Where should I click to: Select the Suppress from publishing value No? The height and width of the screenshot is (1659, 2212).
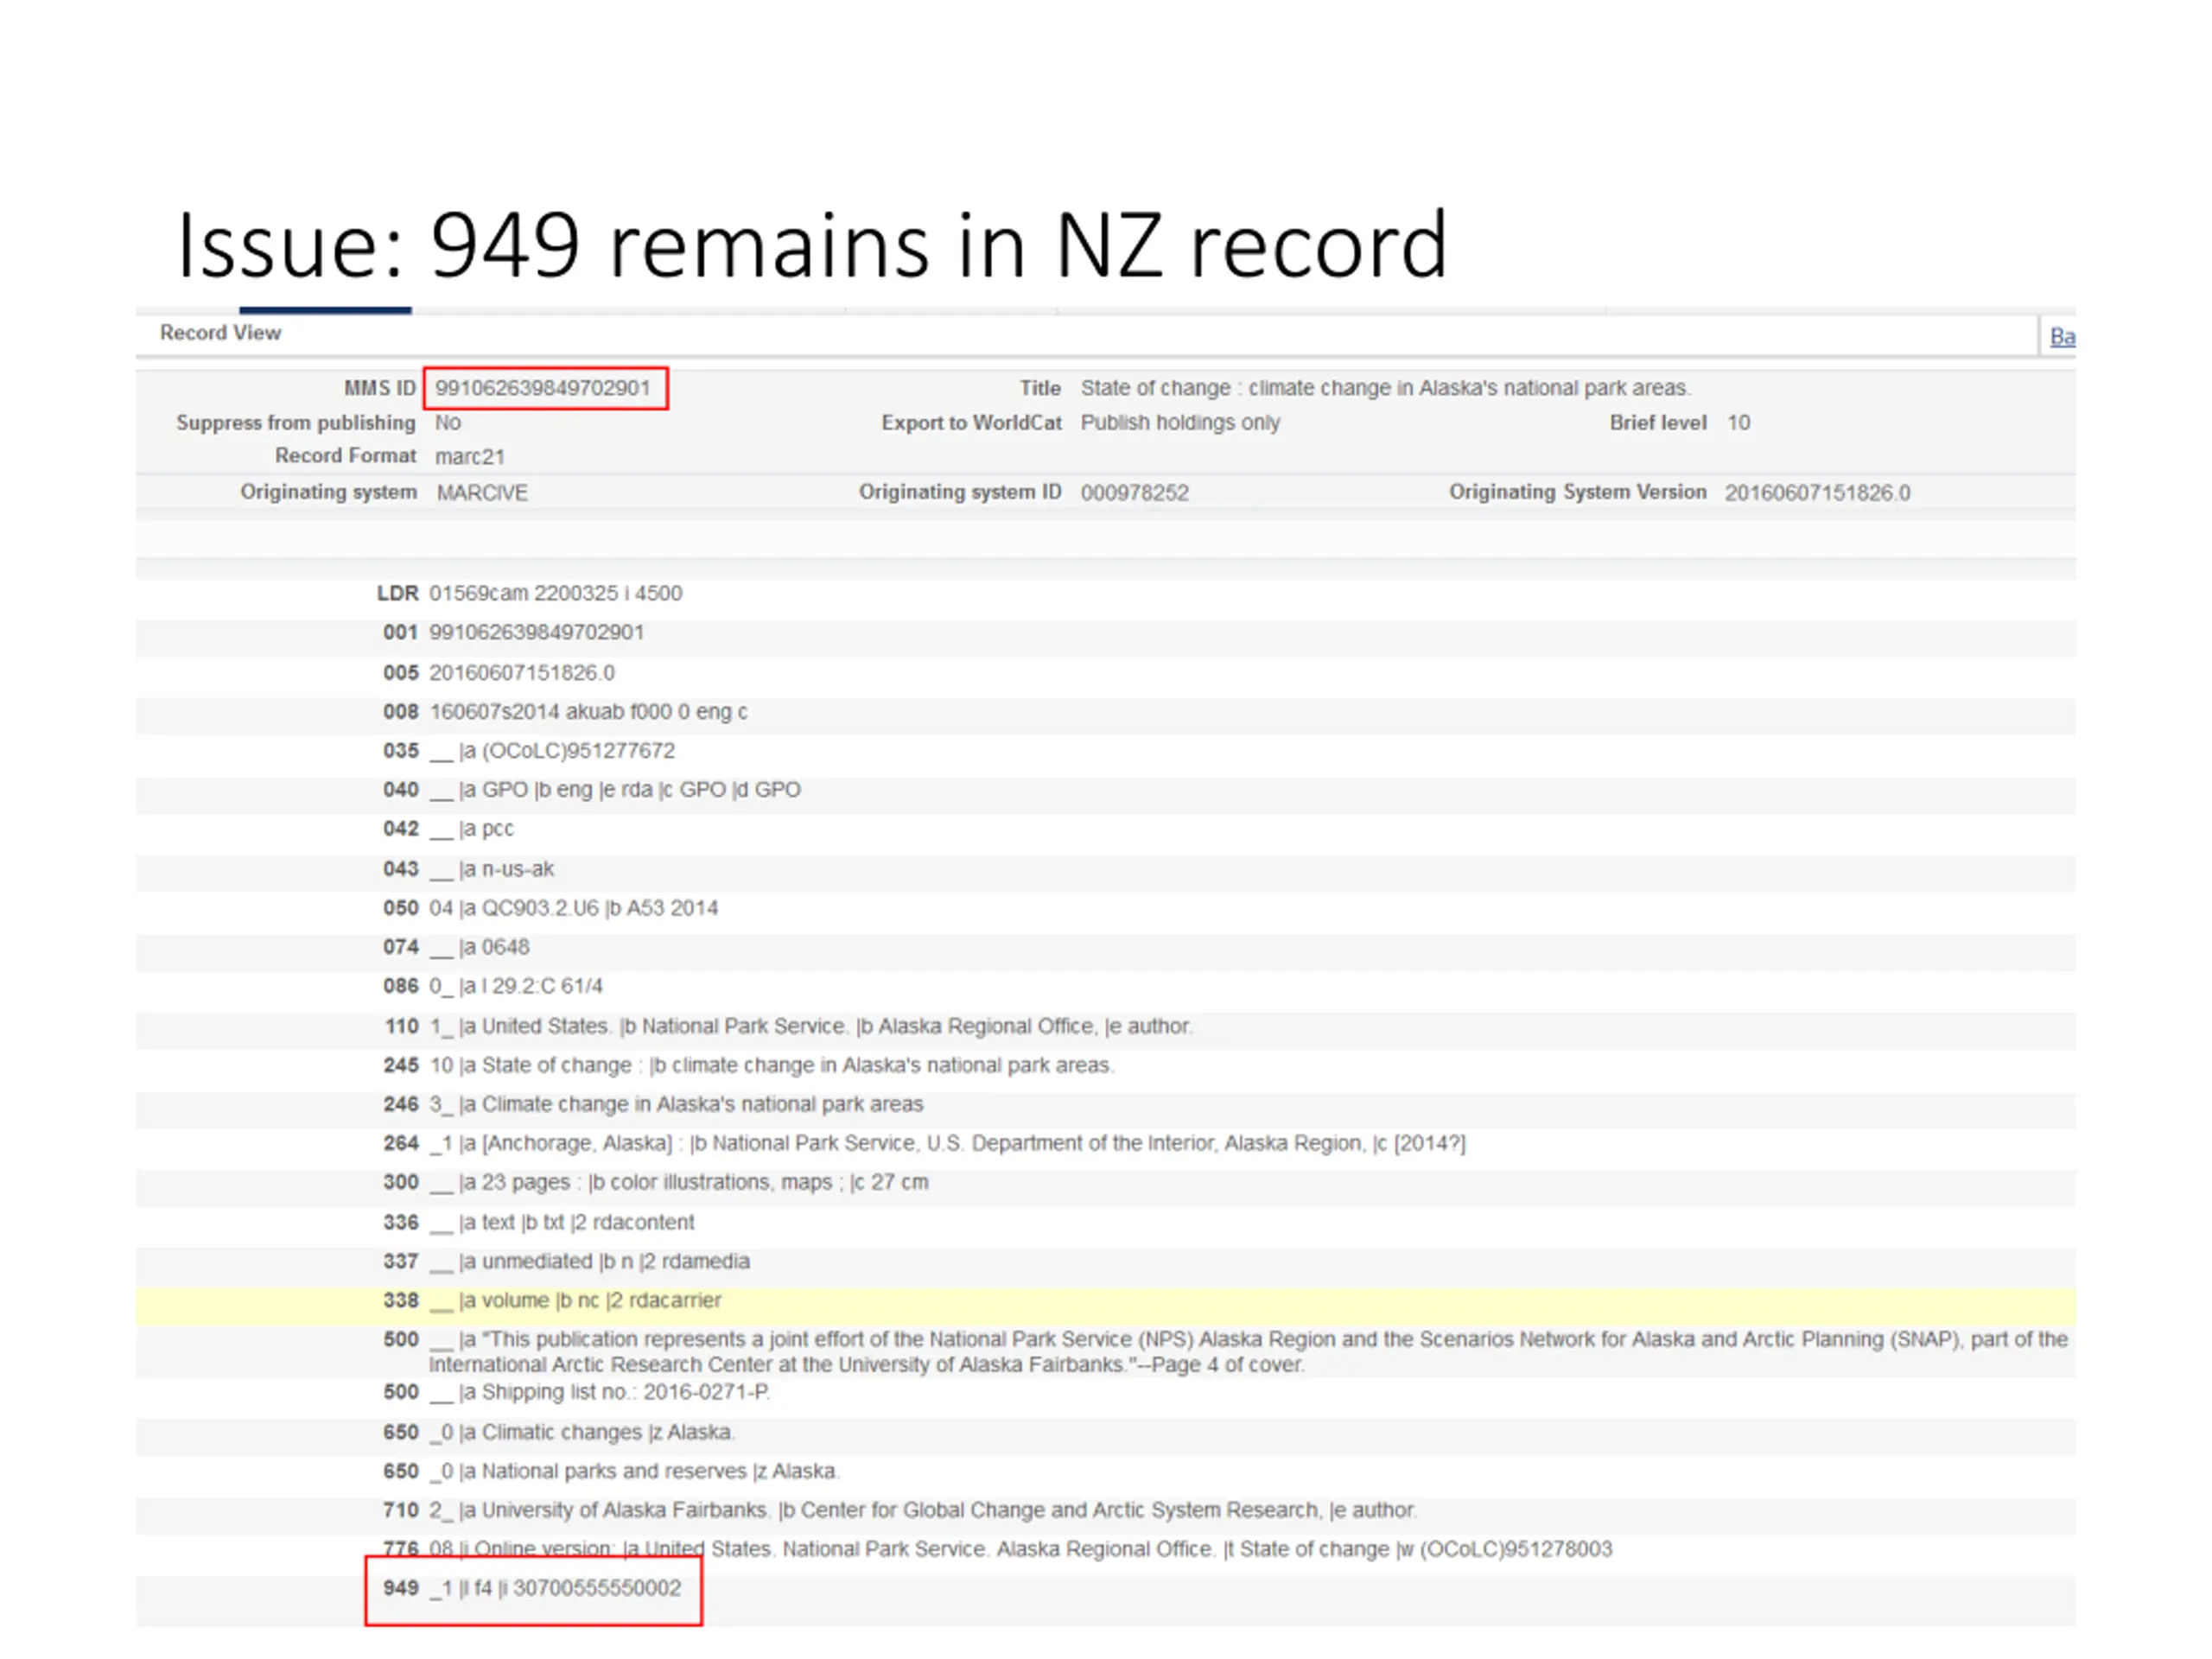pyautogui.click(x=447, y=423)
